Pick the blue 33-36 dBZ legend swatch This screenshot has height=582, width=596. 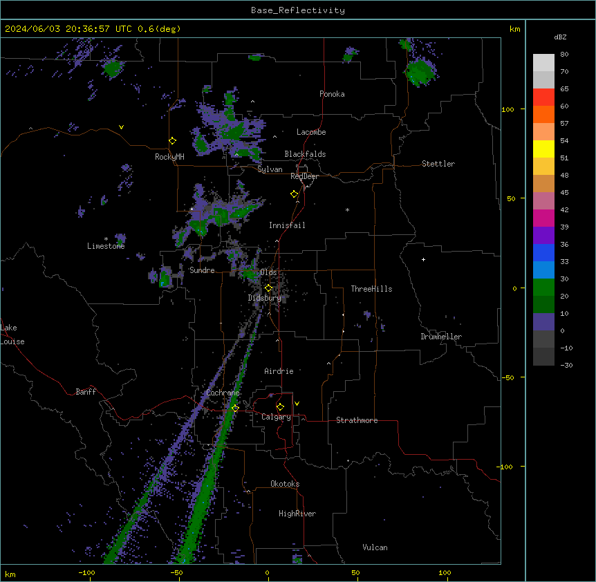pyautogui.click(x=543, y=252)
